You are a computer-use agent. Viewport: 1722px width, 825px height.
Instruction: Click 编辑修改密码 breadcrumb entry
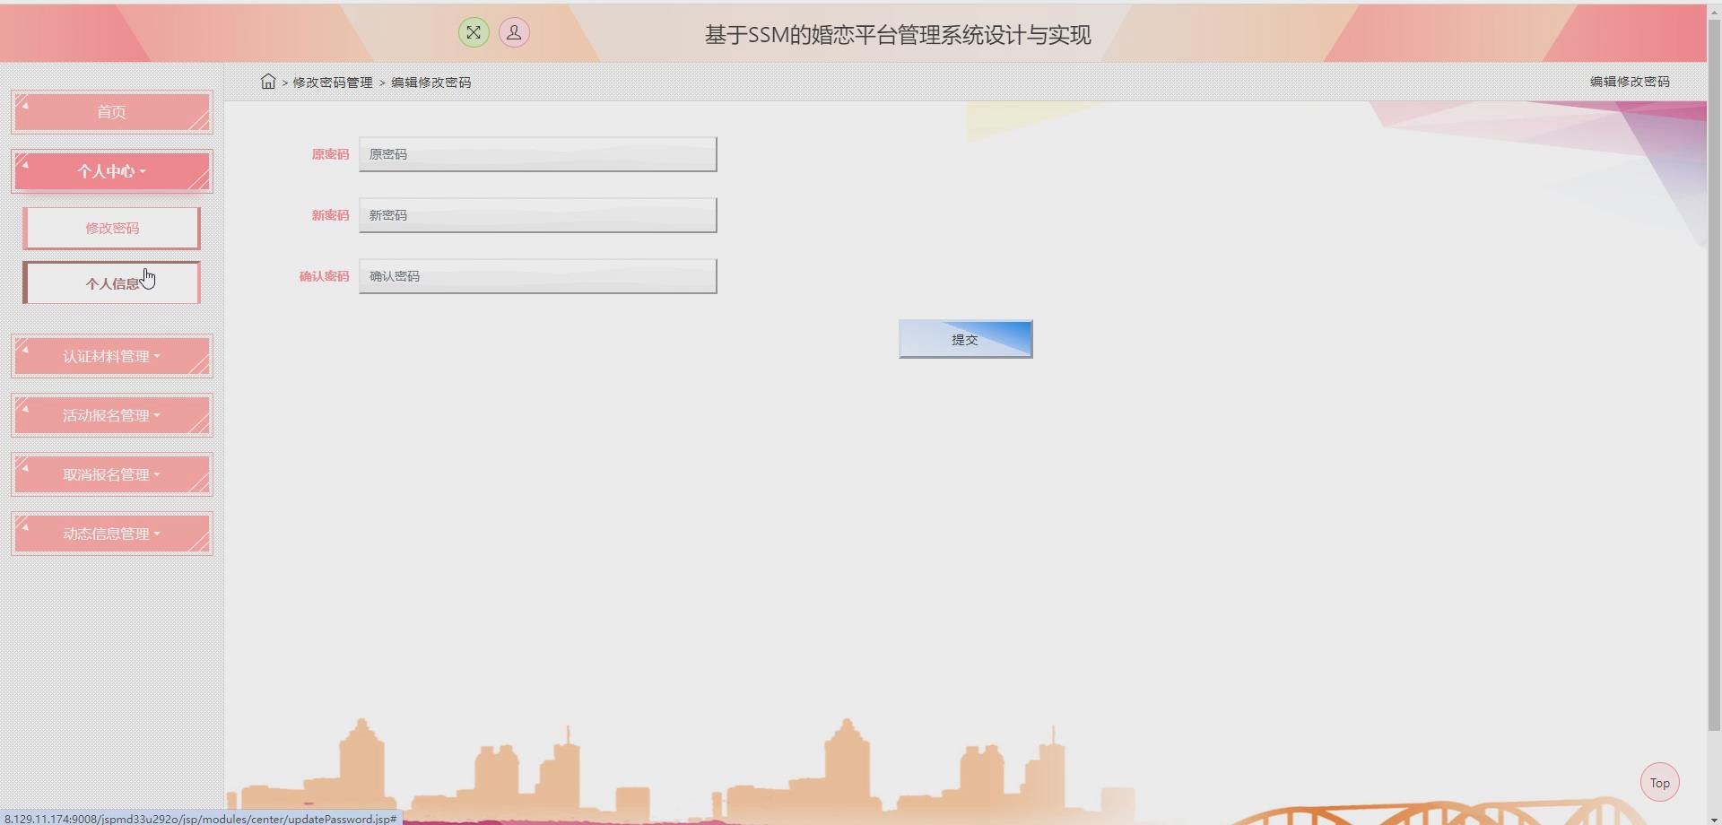point(431,82)
